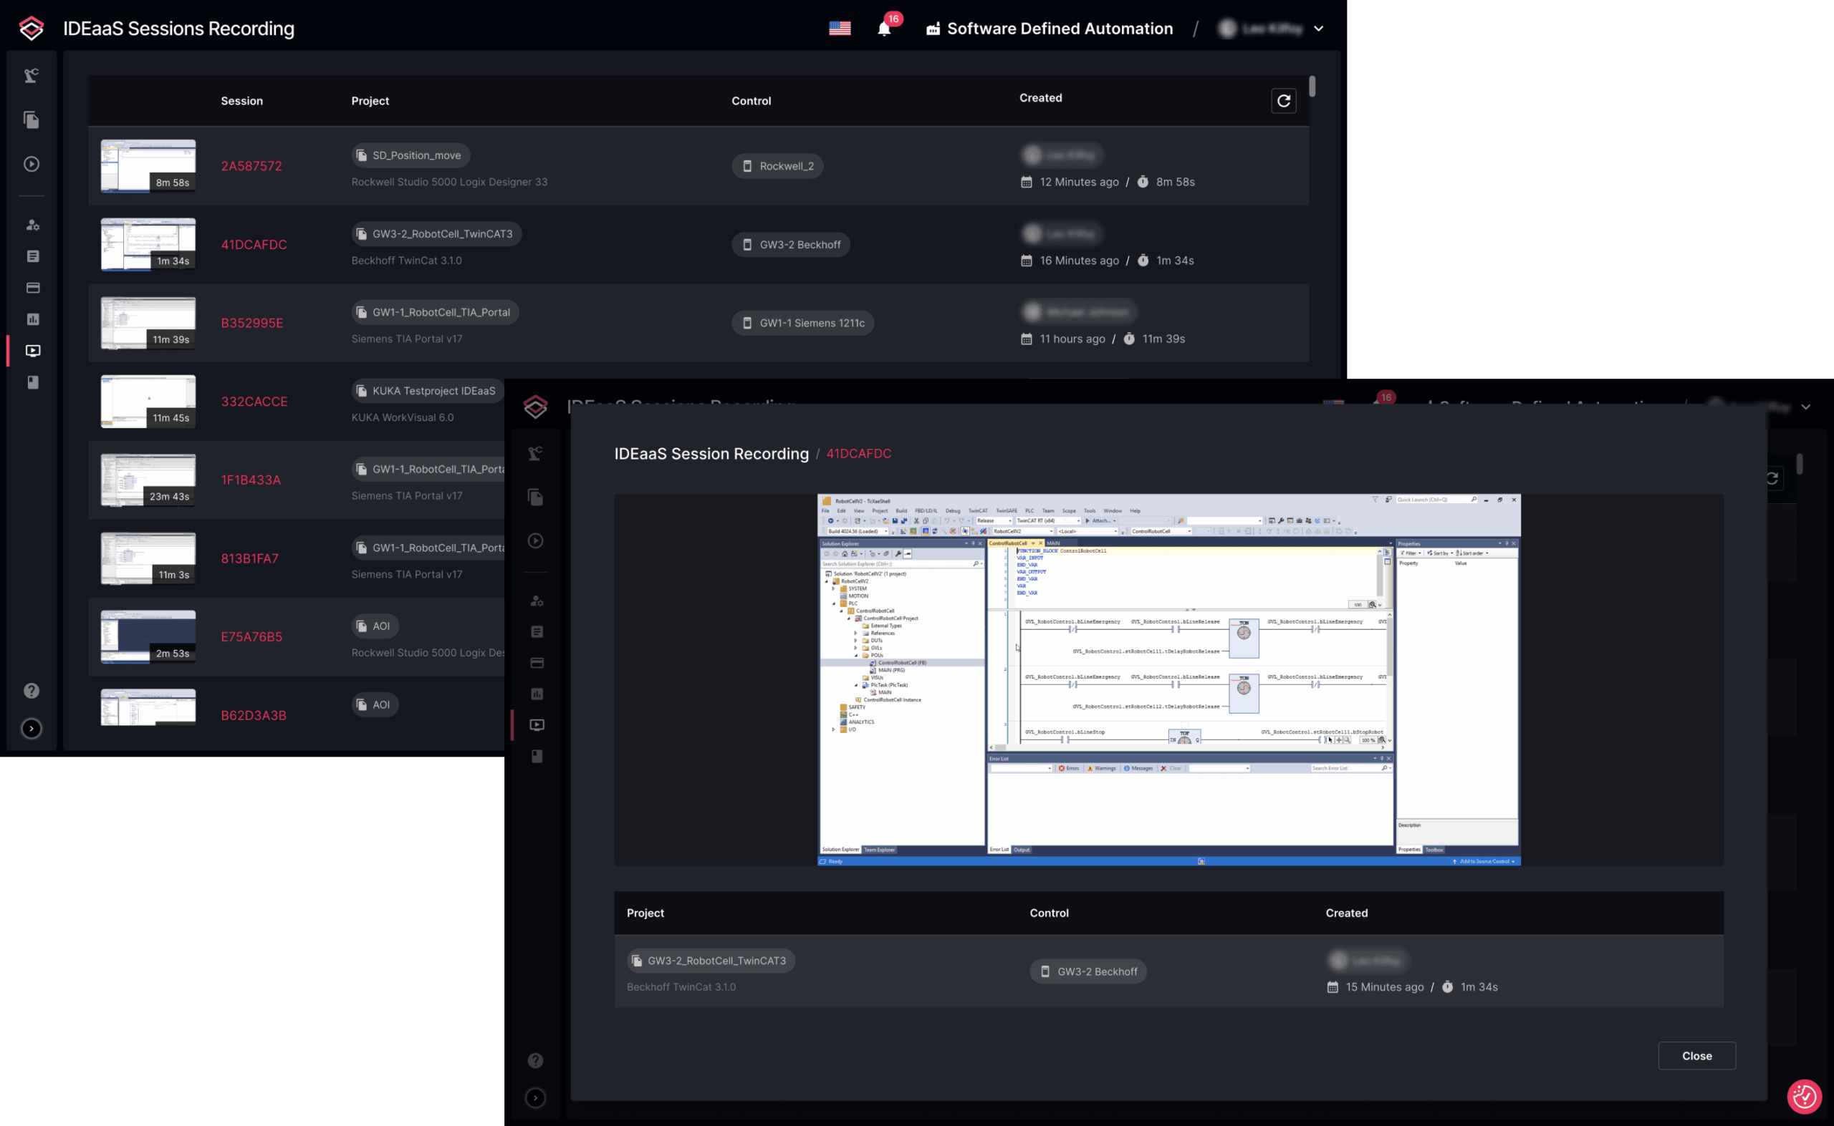Open session B352995E link
Image resolution: width=1834 pixels, height=1126 pixels.
pyautogui.click(x=252, y=324)
